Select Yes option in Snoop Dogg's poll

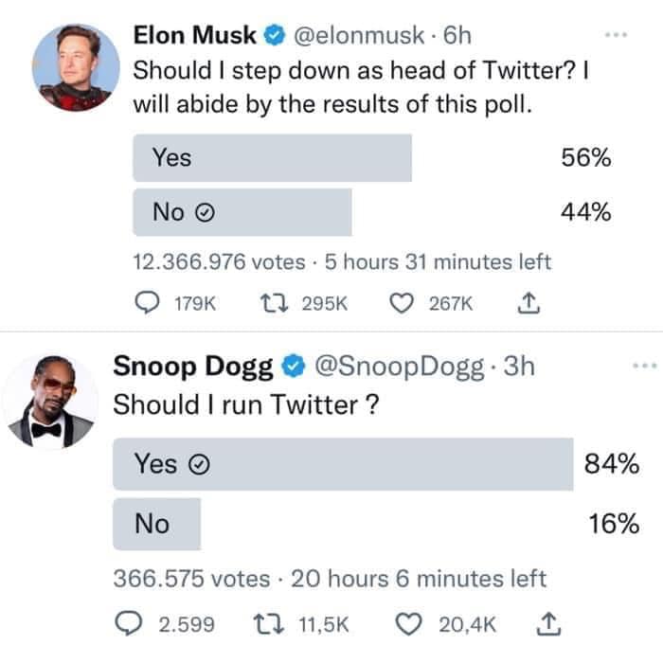point(343,464)
